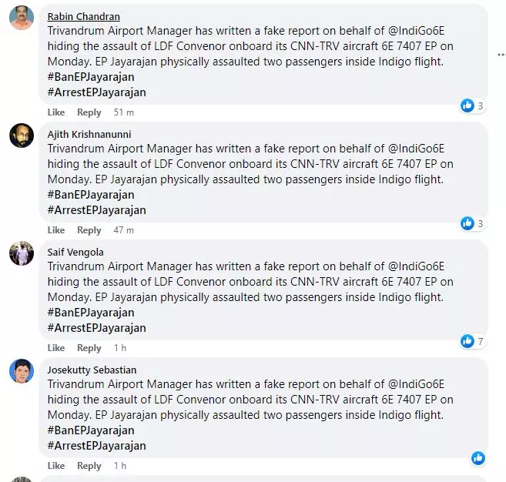Open Josekutty Sebastian's profile avatar
The height and width of the screenshot is (482, 506).
[x=21, y=371]
